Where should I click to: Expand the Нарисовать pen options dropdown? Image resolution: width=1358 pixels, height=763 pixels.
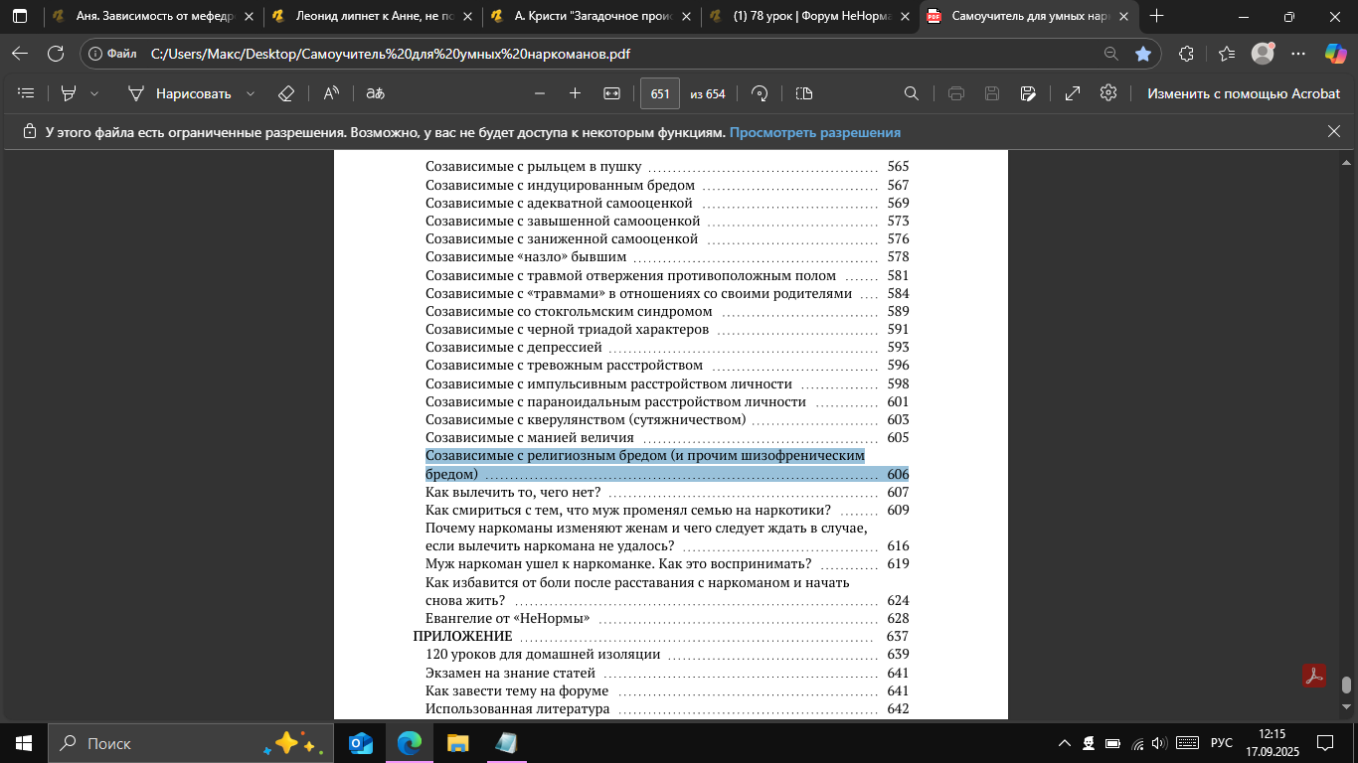click(x=251, y=93)
